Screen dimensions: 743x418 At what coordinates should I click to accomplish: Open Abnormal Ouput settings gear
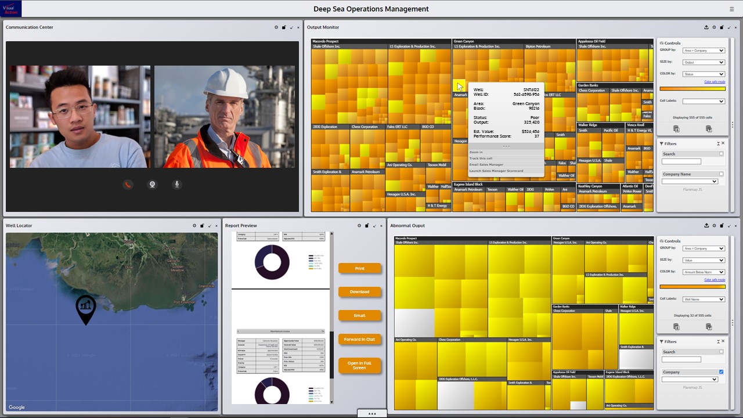tap(714, 225)
